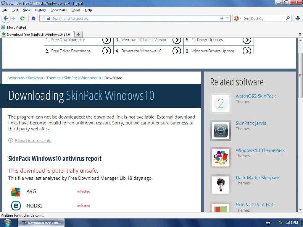Open the Free Driver Downloads ad link

tap(71, 51)
